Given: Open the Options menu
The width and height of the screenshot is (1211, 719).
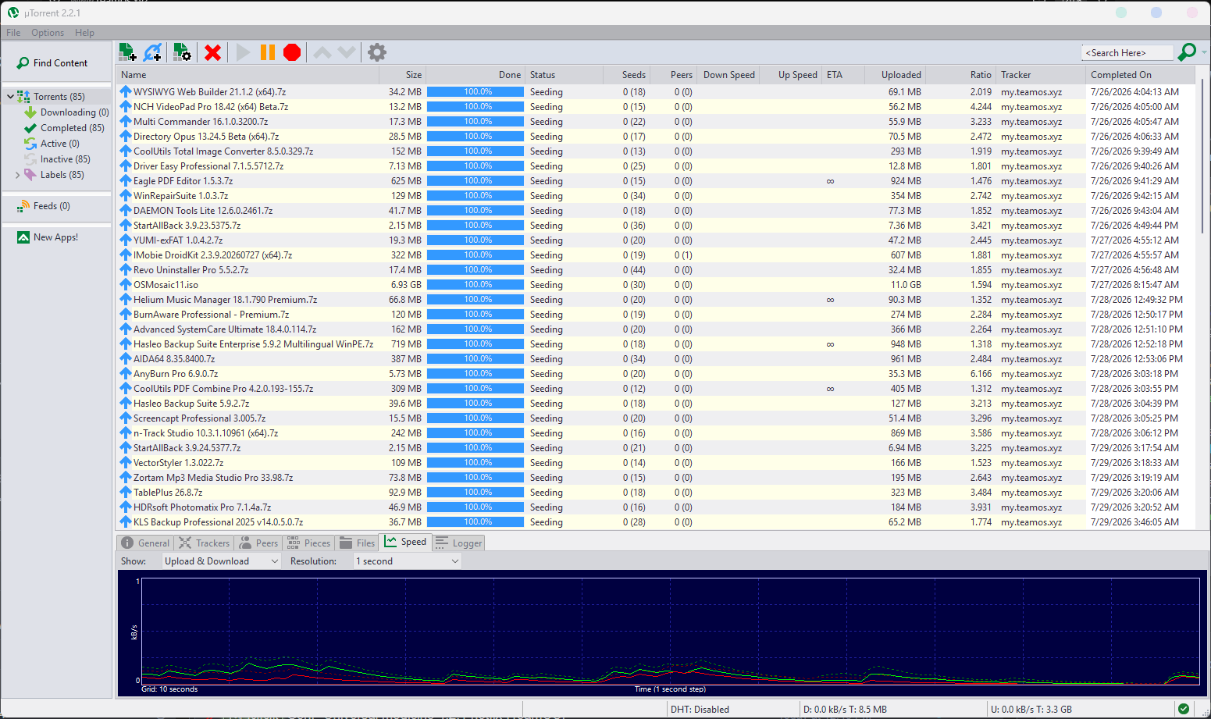Looking at the screenshot, I should point(48,33).
